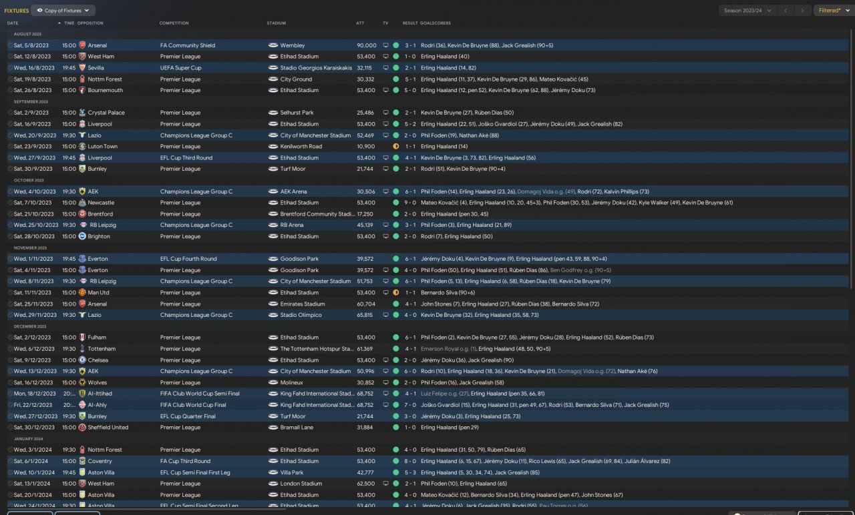This screenshot has height=515, width=855.
Task: Click the stadium icon beside Kenilworth Road
Action: [273, 147]
